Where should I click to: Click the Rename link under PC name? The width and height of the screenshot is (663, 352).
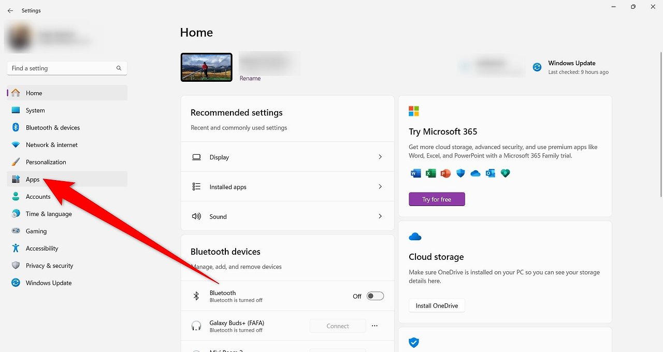(x=250, y=79)
